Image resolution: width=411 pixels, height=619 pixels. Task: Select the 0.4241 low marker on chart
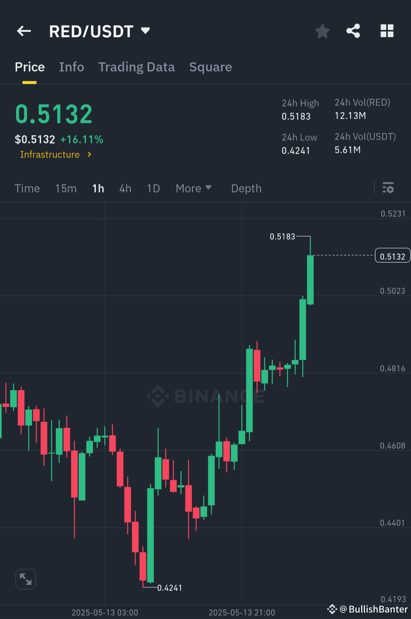pos(169,587)
